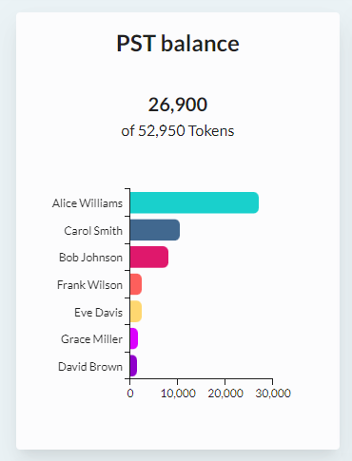Select the Alice Williams axis label
This screenshot has height=461, width=352.
(x=88, y=203)
